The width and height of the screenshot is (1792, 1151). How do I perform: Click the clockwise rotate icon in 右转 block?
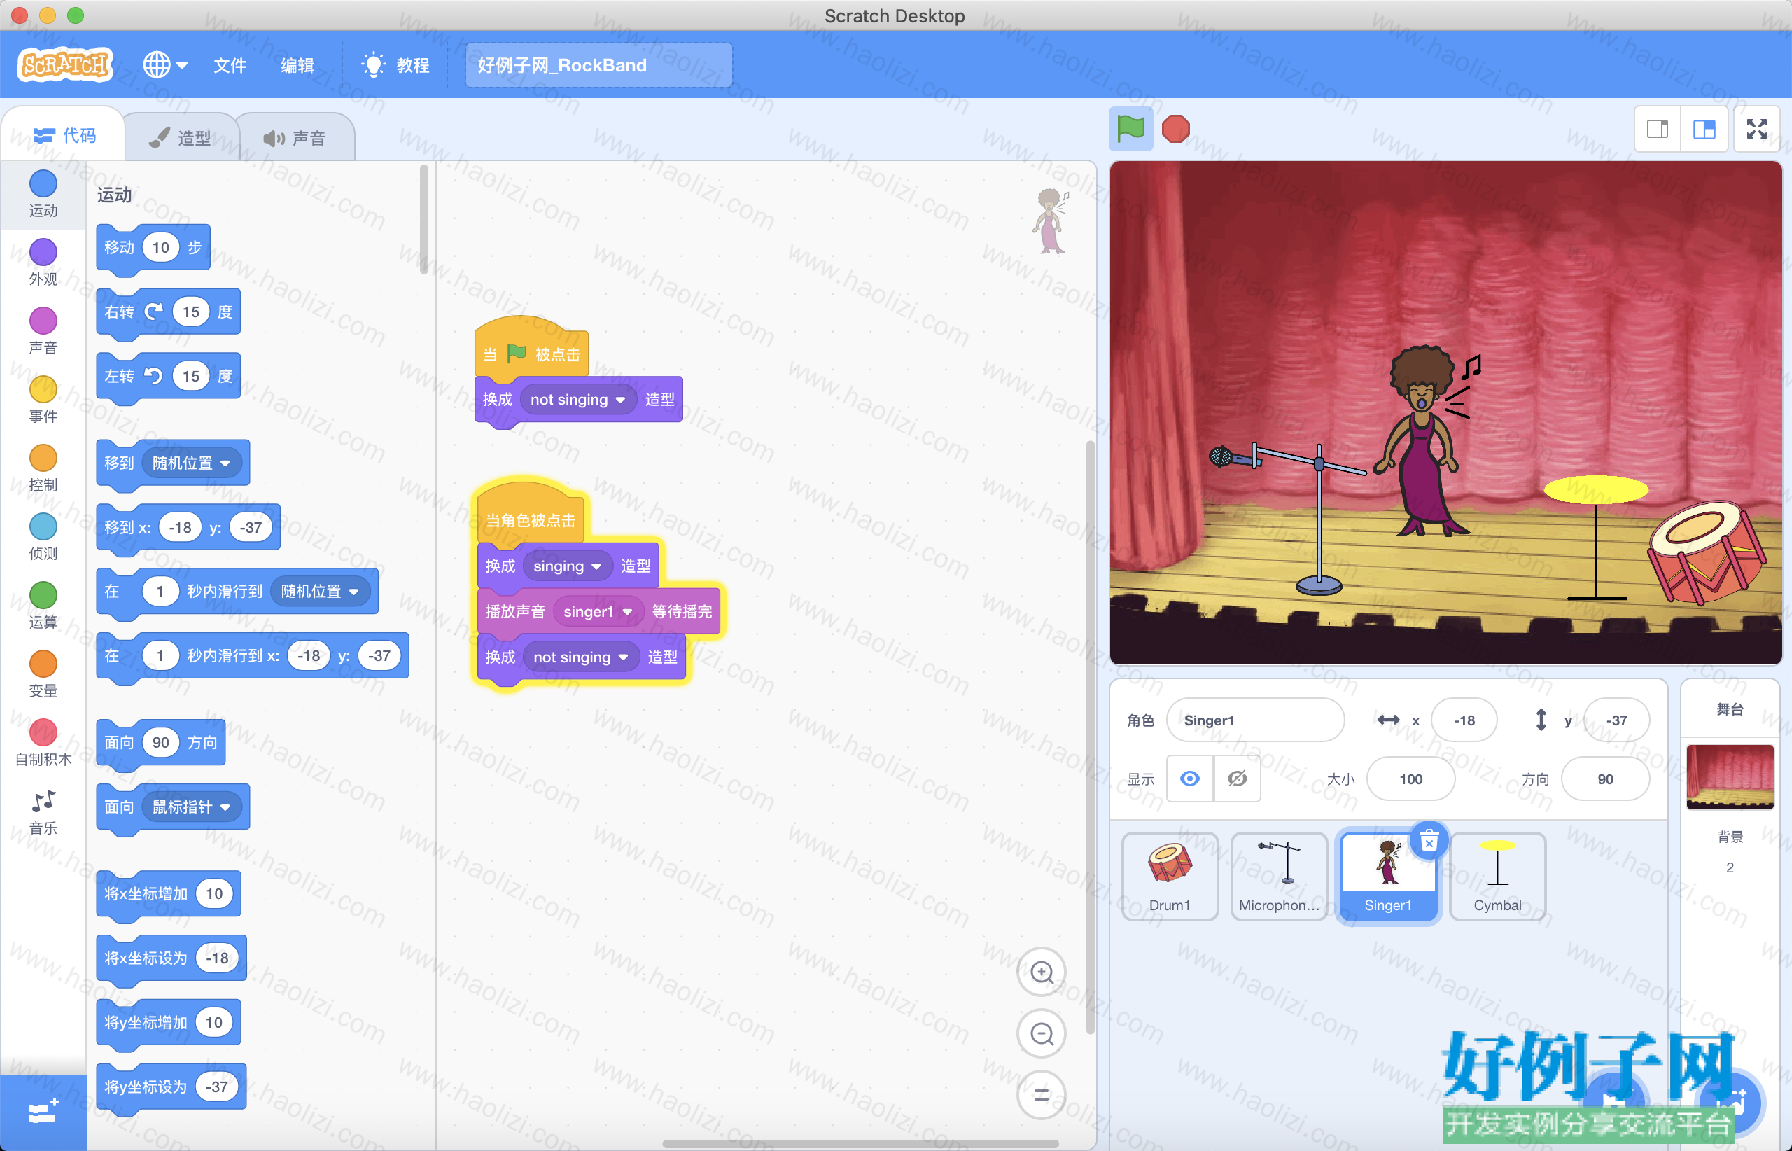tap(154, 312)
